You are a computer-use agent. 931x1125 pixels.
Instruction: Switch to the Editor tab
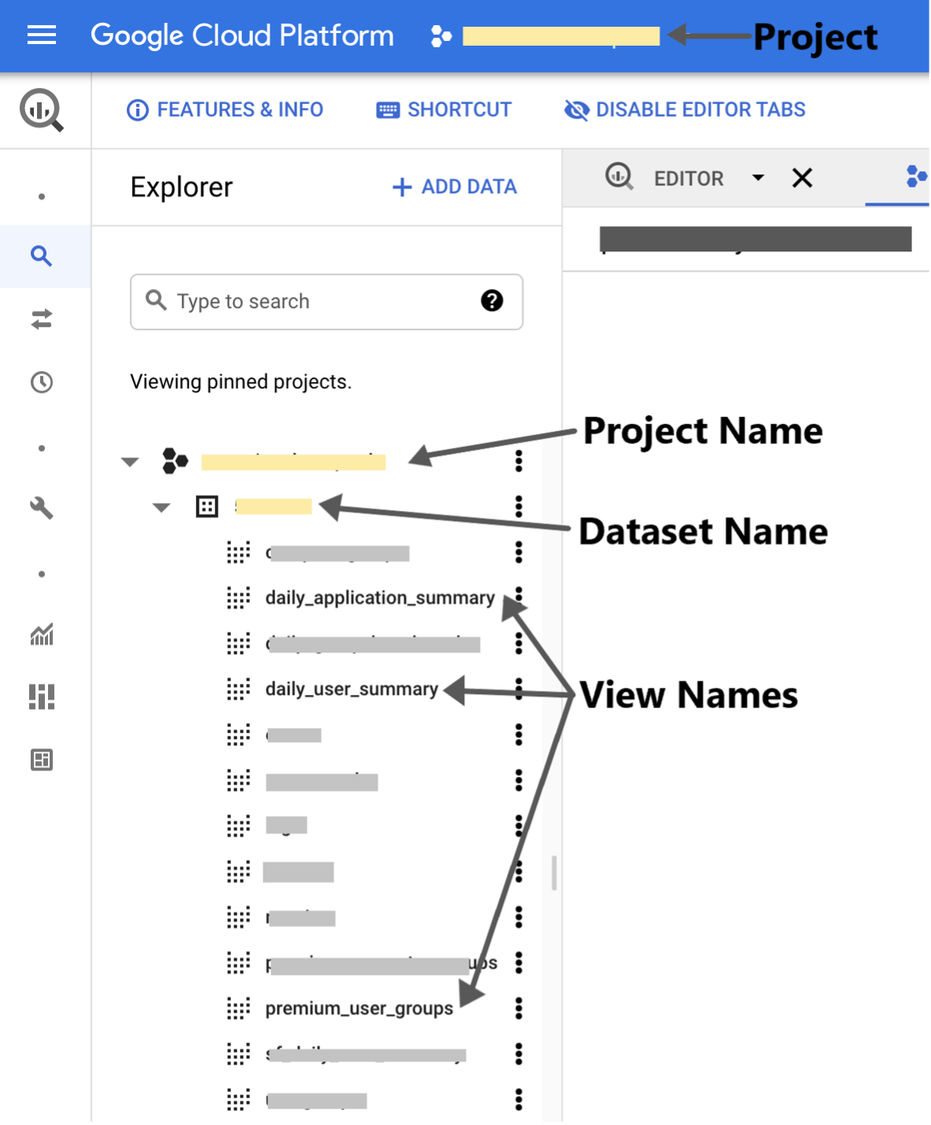point(689,179)
